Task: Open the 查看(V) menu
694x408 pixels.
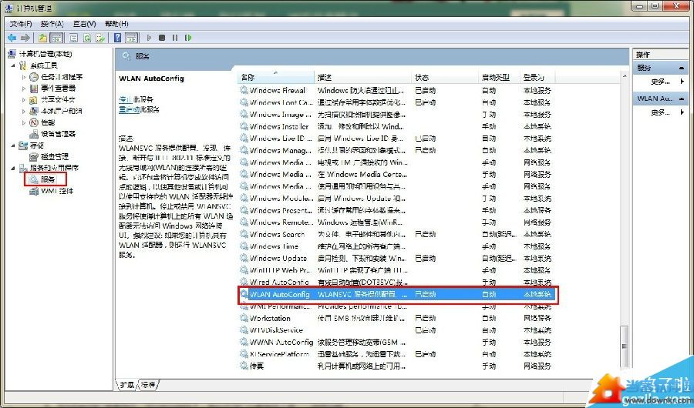Action: (84, 24)
